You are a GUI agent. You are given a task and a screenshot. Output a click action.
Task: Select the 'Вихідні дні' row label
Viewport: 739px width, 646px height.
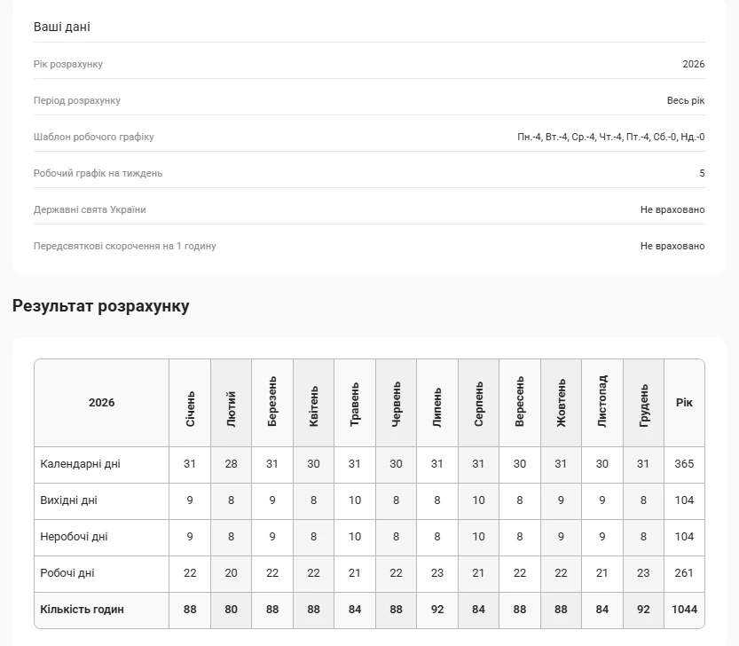(69, 500)
